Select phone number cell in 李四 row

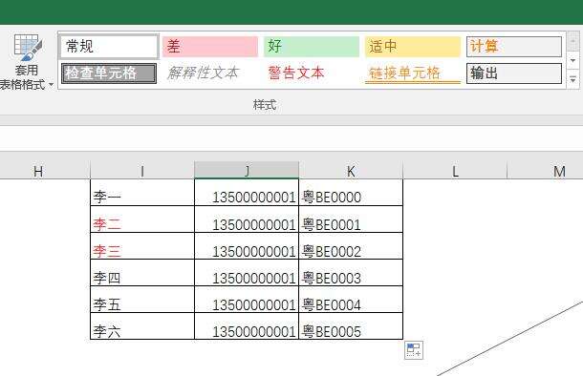(247, 272)
